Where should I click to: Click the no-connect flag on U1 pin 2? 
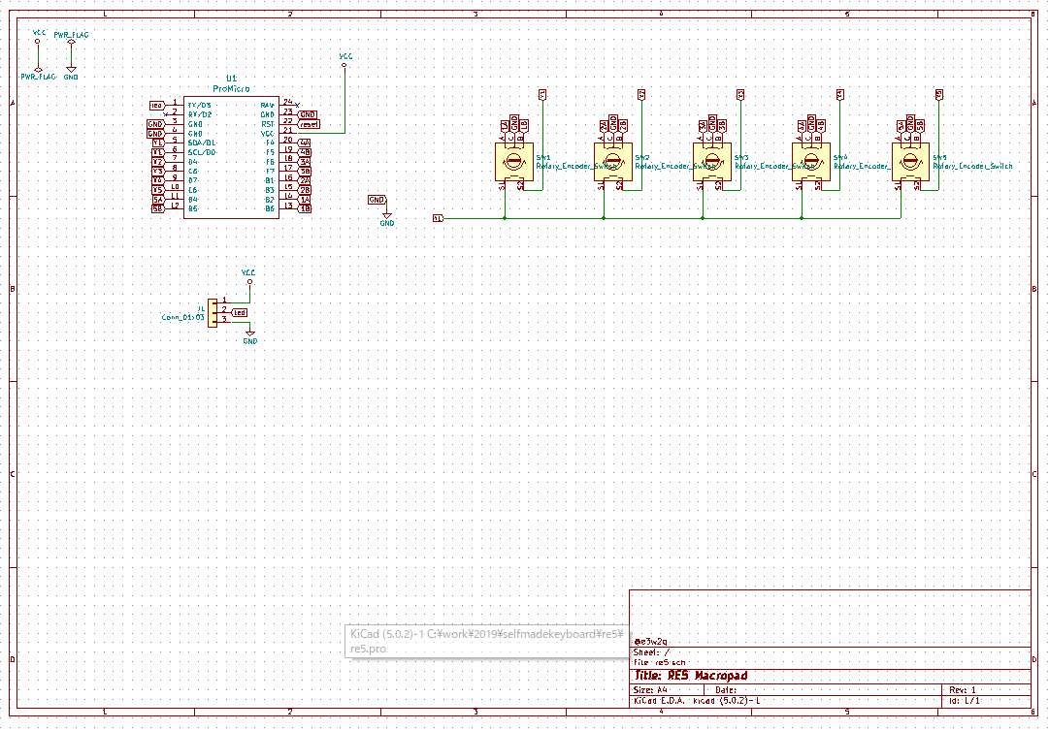click(165, 114)
